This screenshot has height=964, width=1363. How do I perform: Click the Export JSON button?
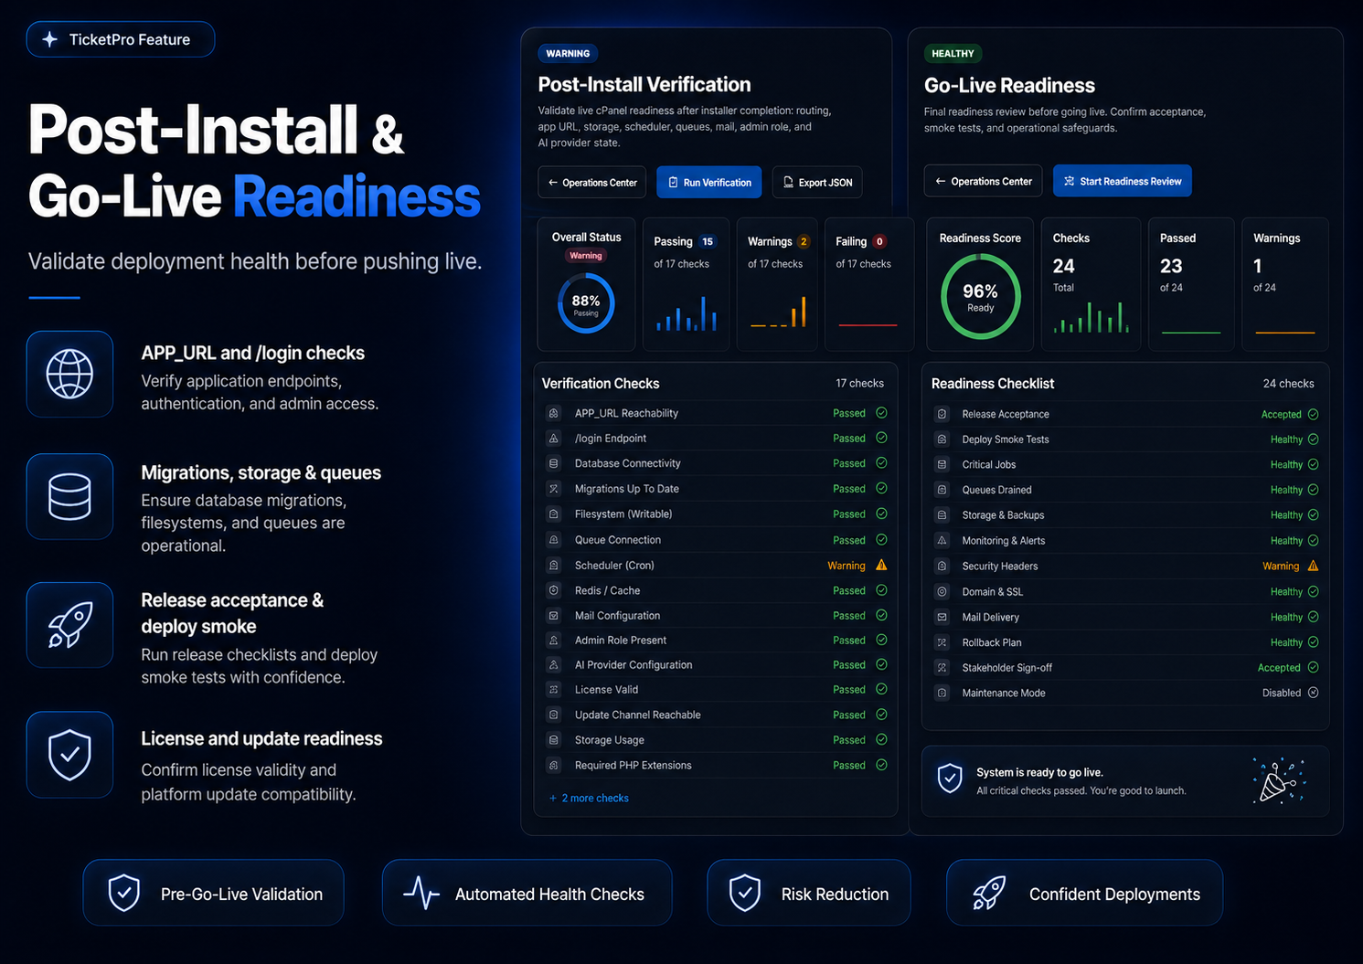click(x=817, y=183)
